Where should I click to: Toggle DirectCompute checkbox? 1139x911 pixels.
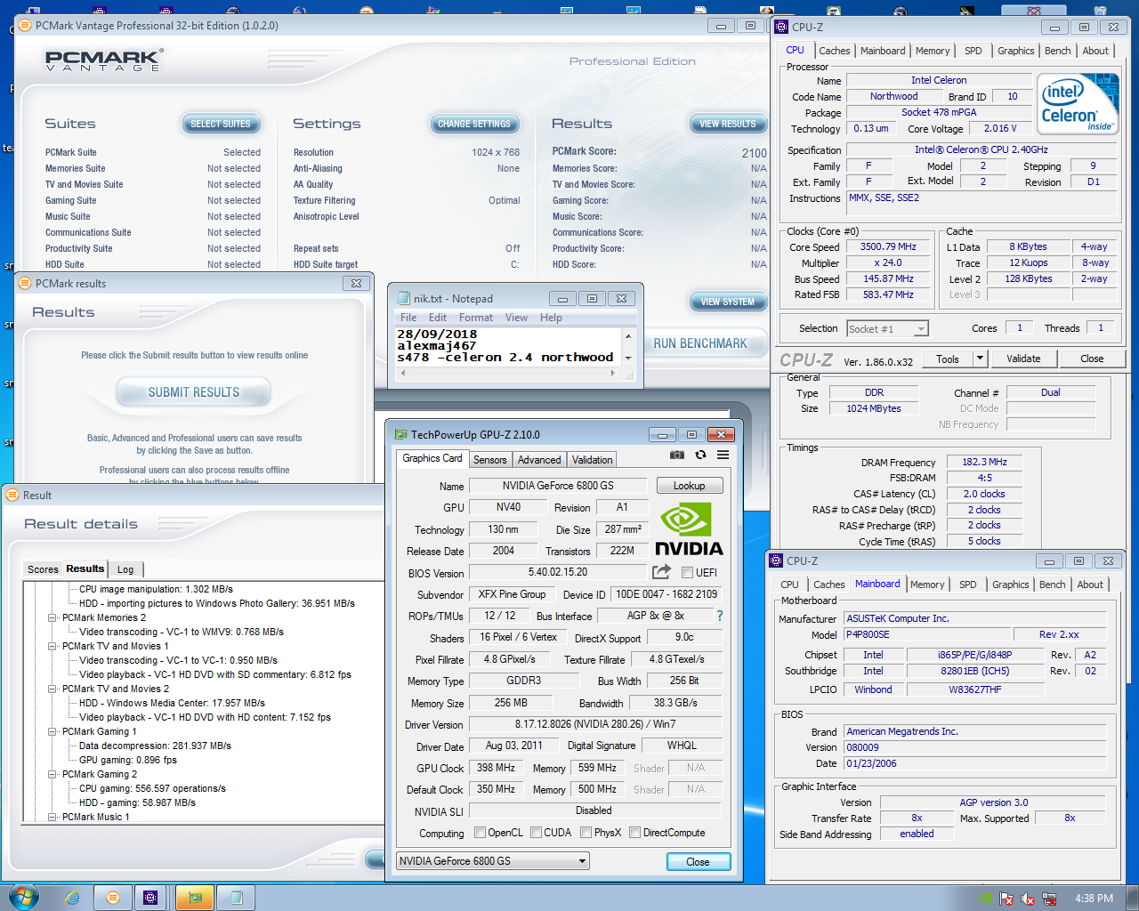(x=635, y=833)
